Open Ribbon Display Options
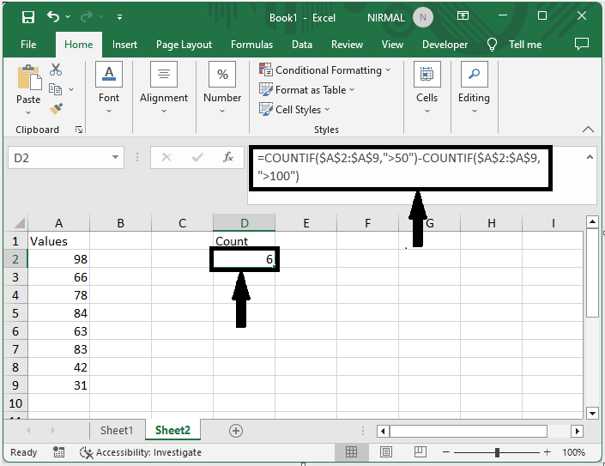The width and height of the screenshot is (605, 466). 463,15
